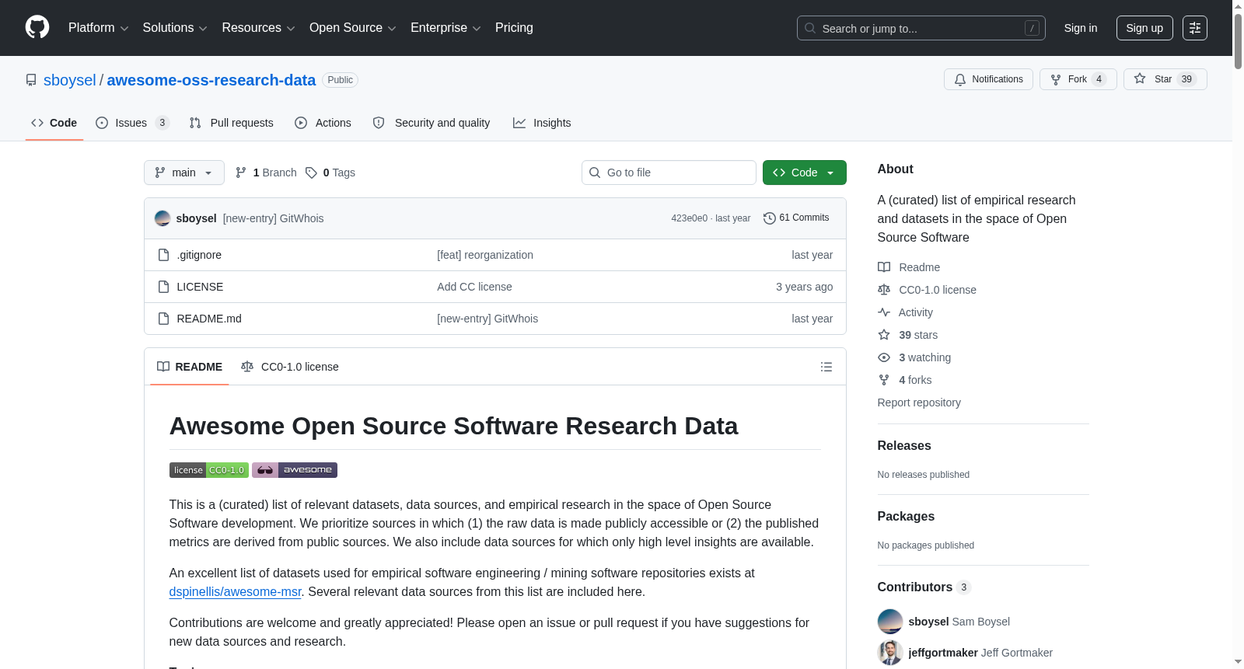Open the awesome-oss-research-data repo link
This screenshot has height=669, width=1244.
click(x=211, y=80)
